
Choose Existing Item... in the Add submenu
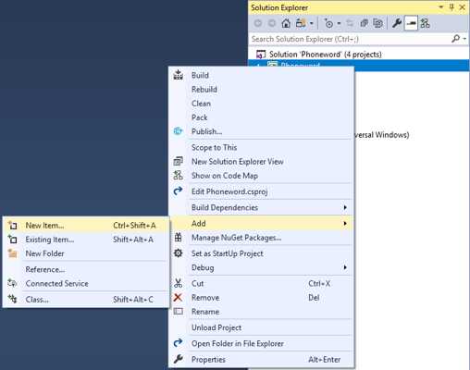[x=86, y=240]
